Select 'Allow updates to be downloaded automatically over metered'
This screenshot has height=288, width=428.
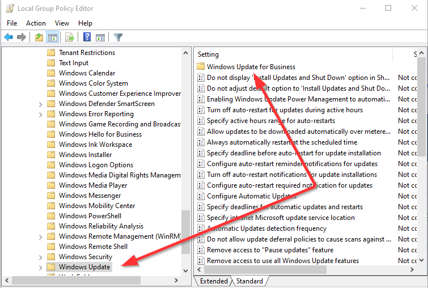tap(299, 132)
